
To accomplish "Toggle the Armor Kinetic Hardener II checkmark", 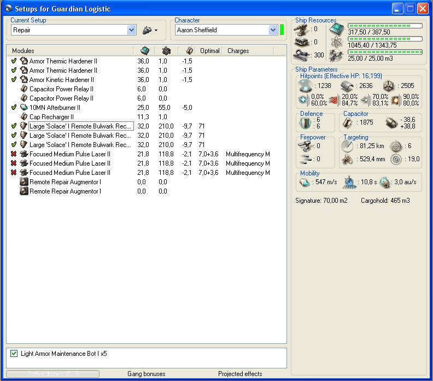I will (14, 79).
